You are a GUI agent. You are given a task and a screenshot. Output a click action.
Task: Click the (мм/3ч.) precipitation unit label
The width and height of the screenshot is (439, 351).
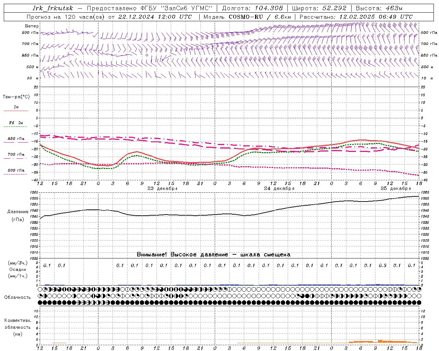click(x=18, y=263)
